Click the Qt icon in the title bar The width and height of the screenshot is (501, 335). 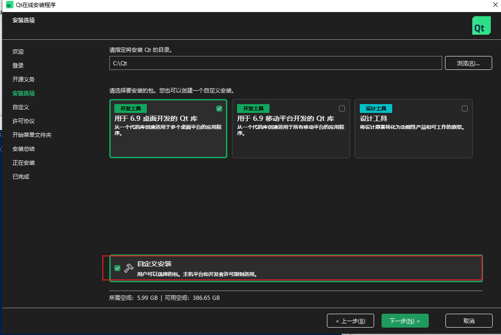coord(9,5)
